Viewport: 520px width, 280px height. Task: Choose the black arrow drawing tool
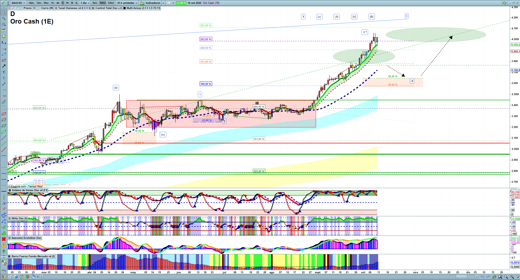click(4, 66)
